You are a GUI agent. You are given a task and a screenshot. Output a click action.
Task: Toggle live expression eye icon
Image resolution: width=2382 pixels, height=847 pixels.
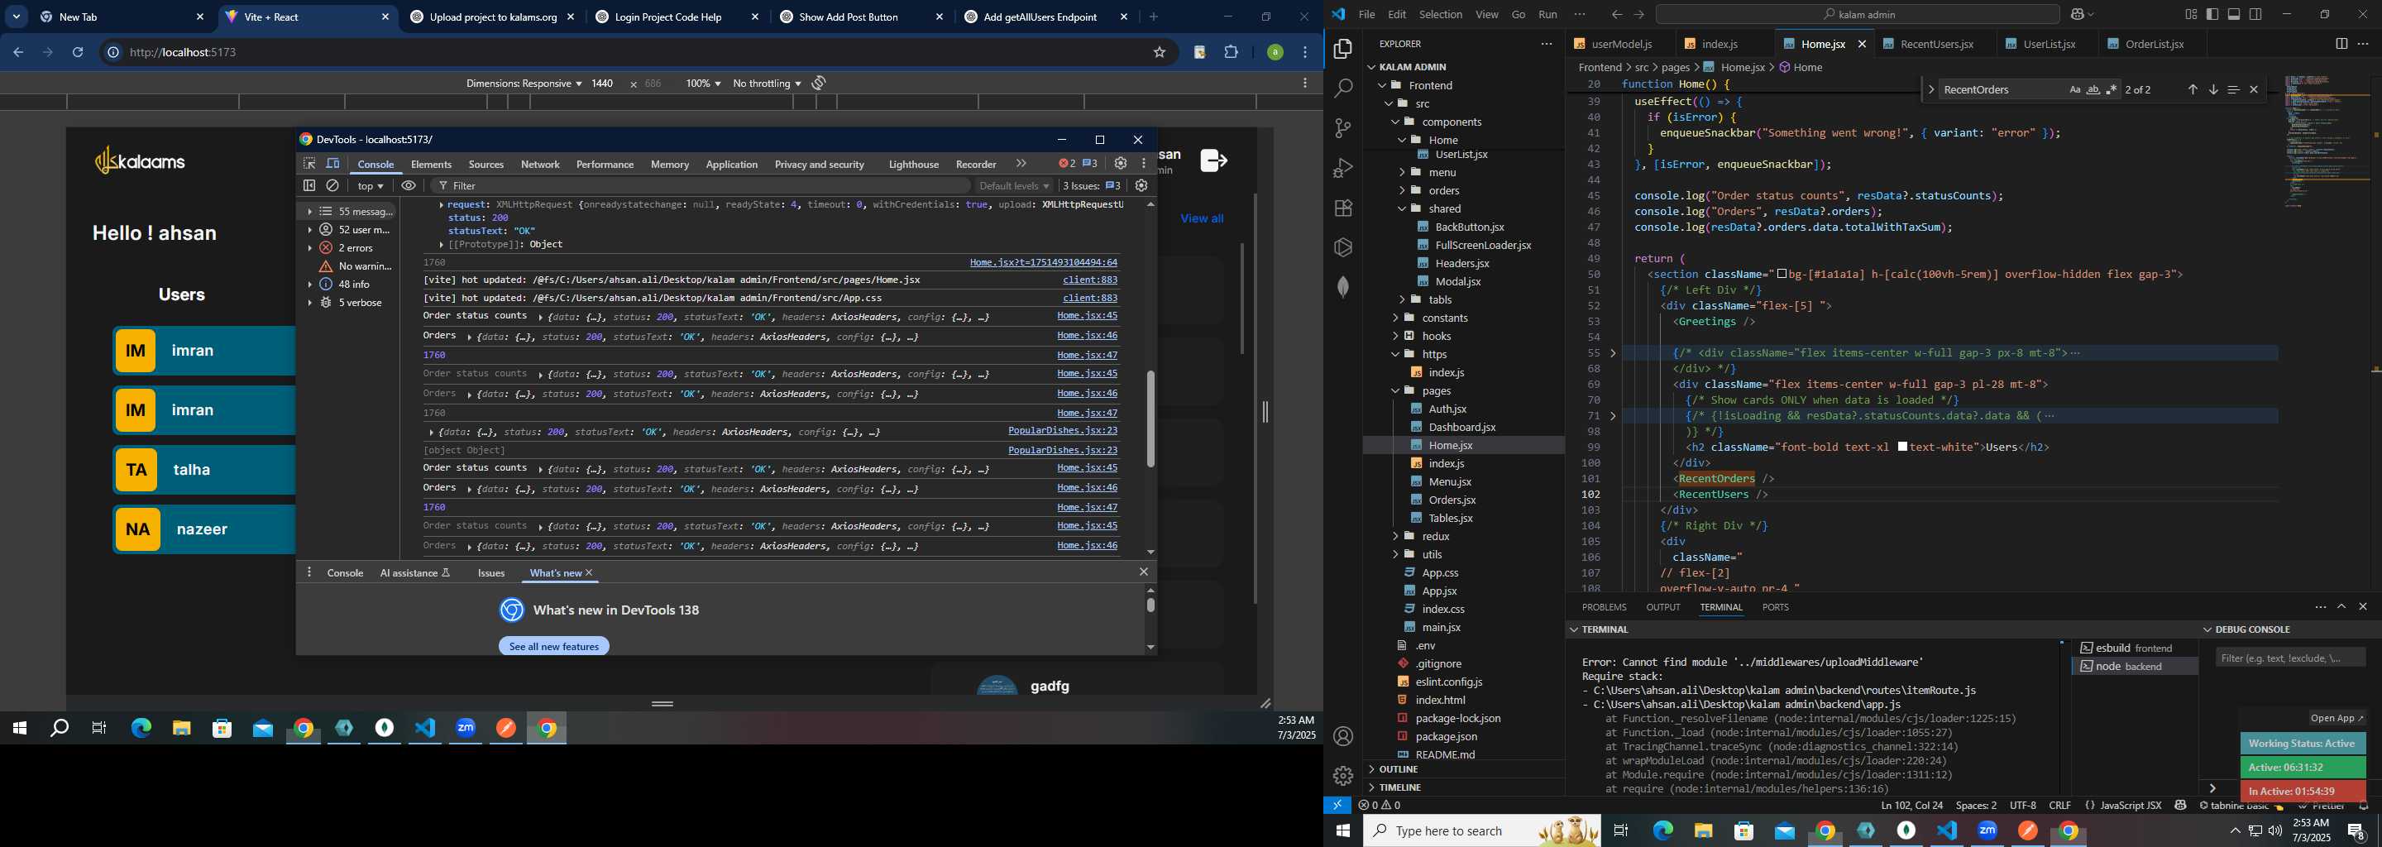click(x=408, y=186)
